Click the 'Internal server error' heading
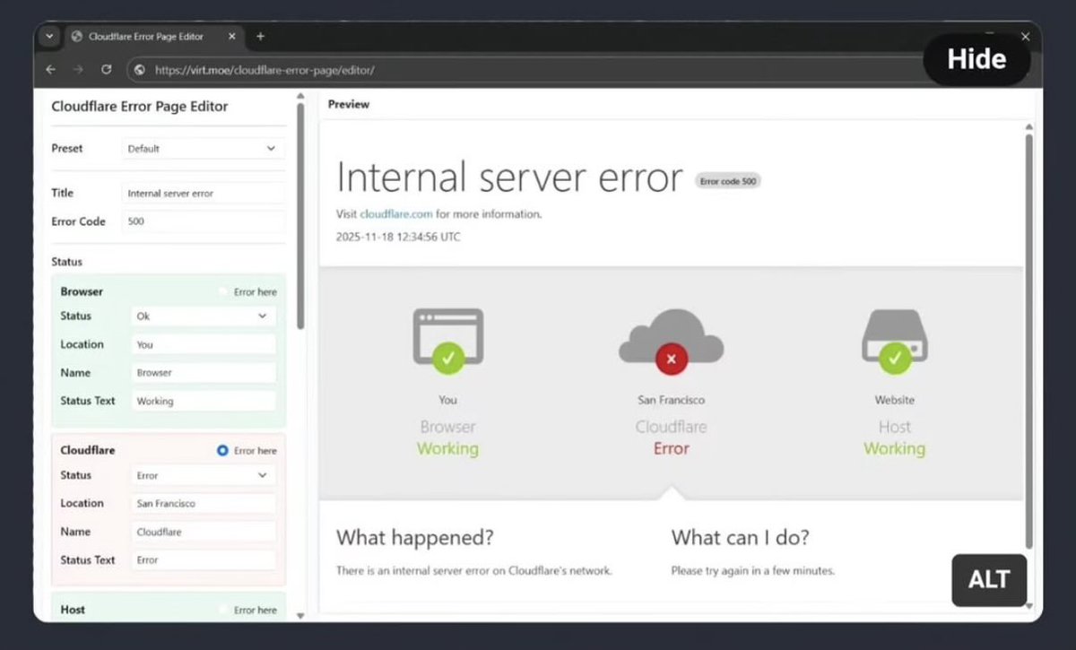Viewport: 1076px width, 650px height. click(x=509, y=178)
